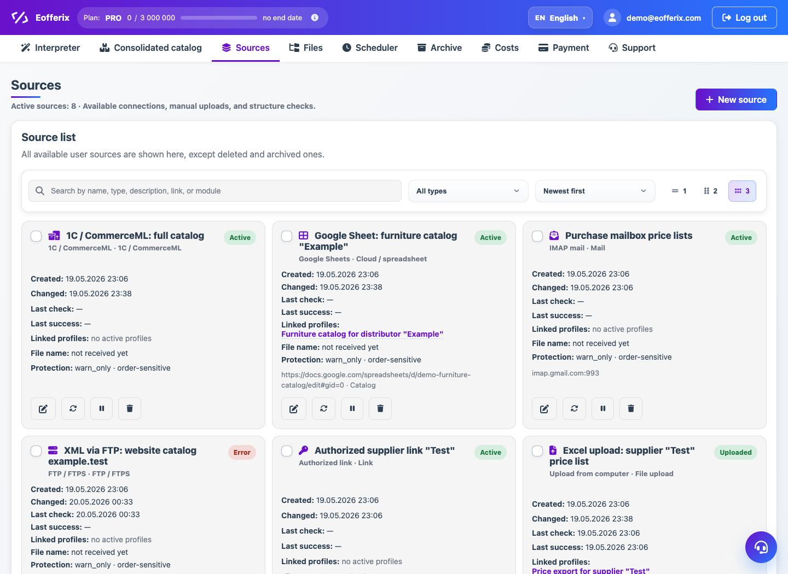Focus the source search field
The image size is (788, 574).
tap(215, 191)
